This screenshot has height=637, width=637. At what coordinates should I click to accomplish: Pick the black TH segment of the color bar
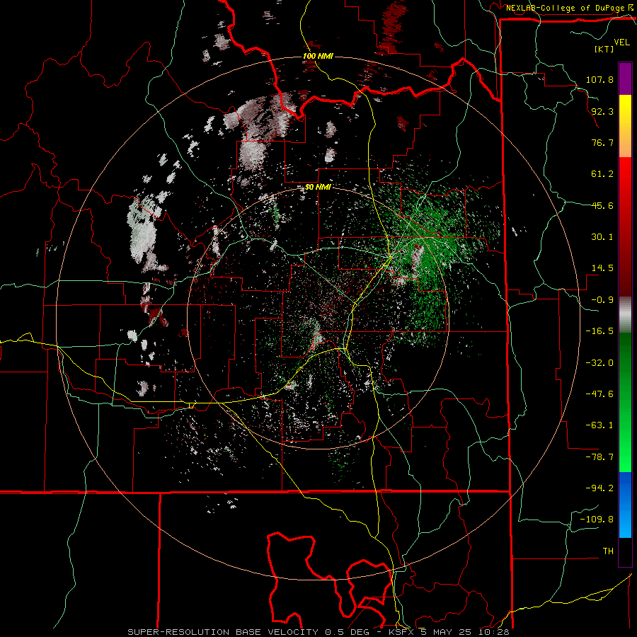[625, 551]
